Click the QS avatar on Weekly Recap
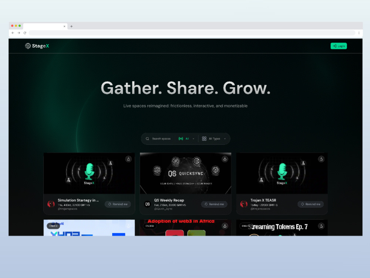This screenshot has width=370, height=278. [x=147, y=204]
